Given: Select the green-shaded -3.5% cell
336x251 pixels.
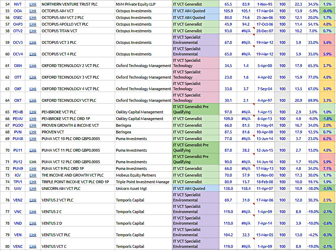Looking at the screenshot, I should pos(328,189).
